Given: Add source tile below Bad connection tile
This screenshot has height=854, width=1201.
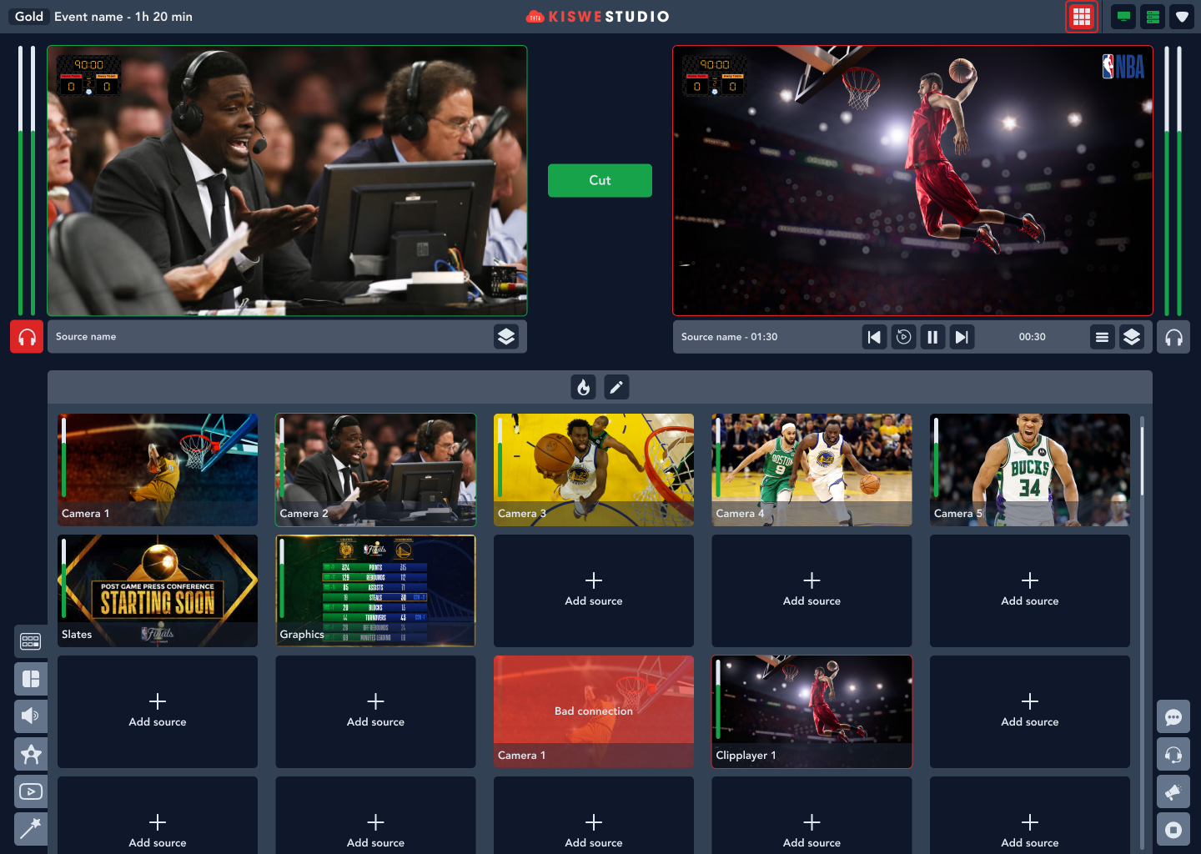Looking at the screenshot, I should click(x=594, y=816).
